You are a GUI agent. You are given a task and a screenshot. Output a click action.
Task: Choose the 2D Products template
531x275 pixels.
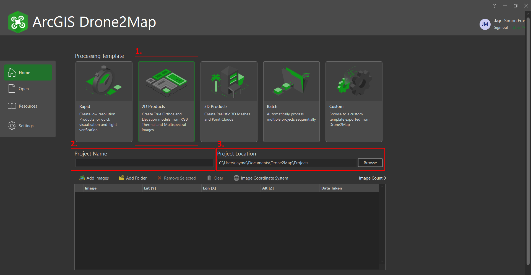coord(166,101)
